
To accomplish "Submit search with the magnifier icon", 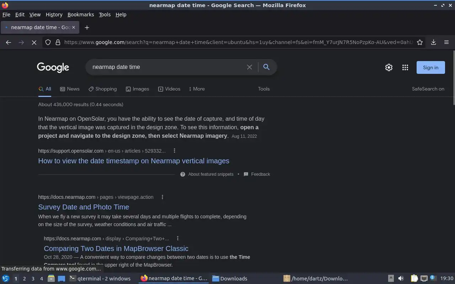I will [266, 67].
